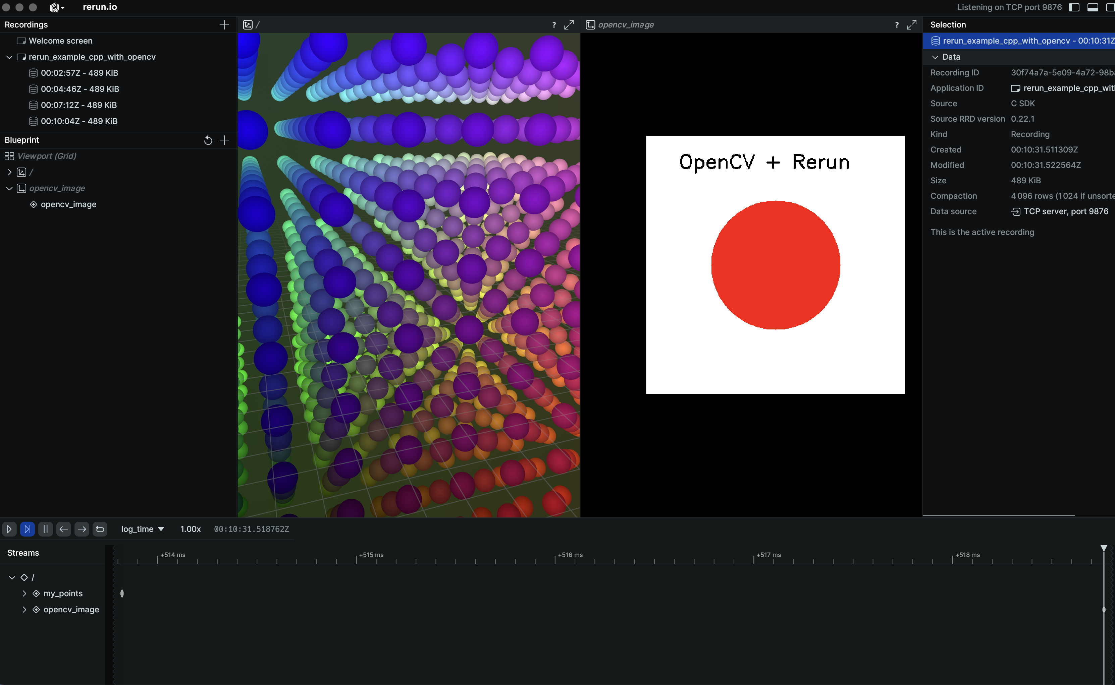Open the Welcome screen
The height and width of the screenshot is (685, 1115).
(60, 41)
